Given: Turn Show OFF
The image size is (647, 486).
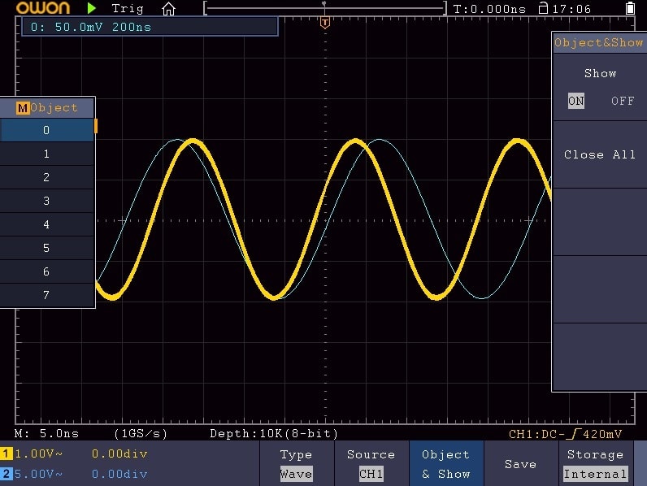Looking at the screenshot, I should [x=623, y=101].
